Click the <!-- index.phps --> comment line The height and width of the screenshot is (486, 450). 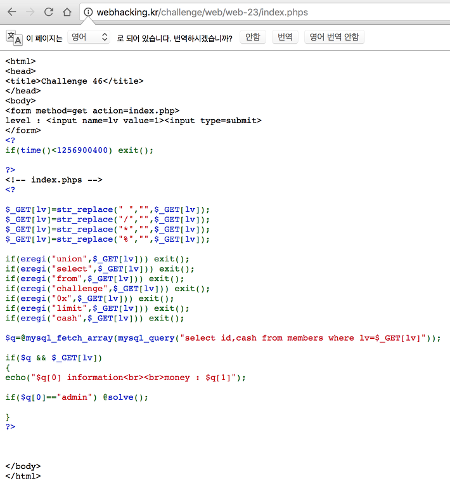click(54, 180)
